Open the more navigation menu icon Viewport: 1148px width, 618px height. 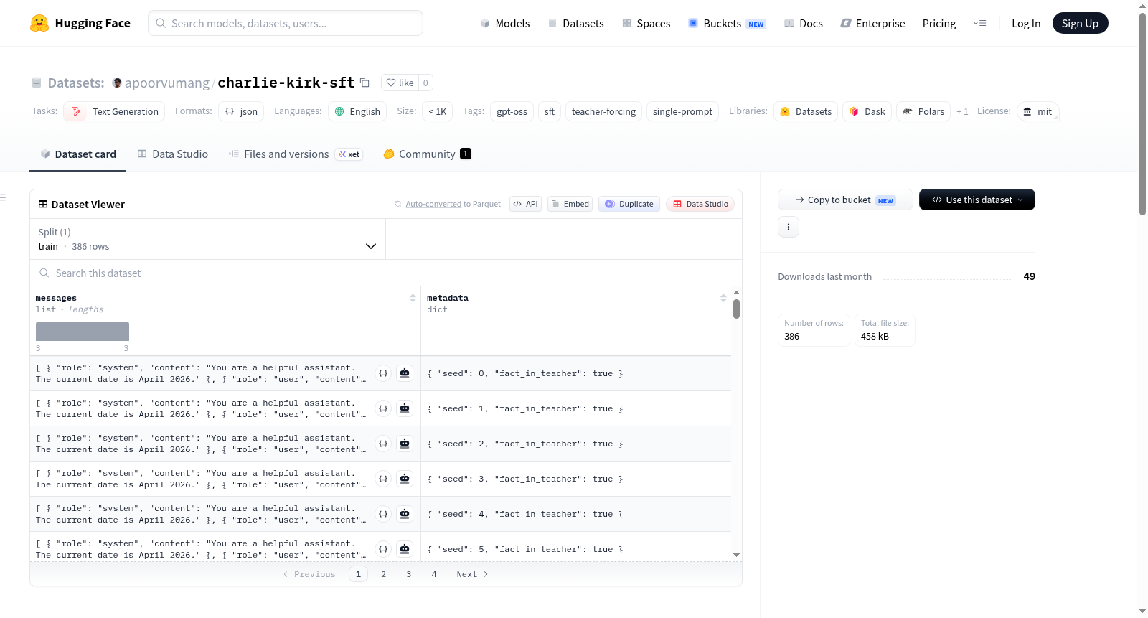pos(979,23)
